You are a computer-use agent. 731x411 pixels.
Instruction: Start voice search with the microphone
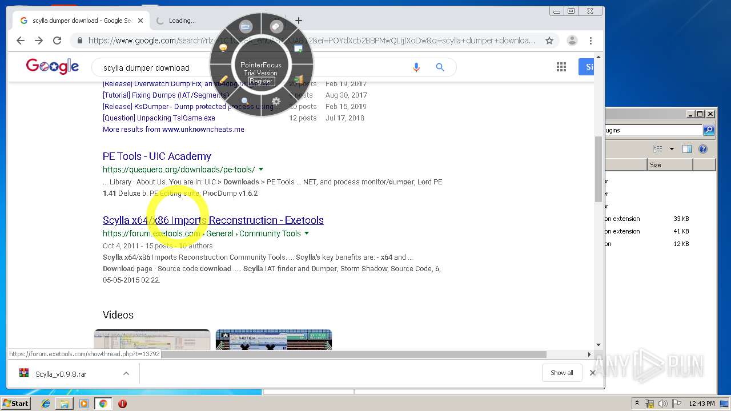[416, 67]
